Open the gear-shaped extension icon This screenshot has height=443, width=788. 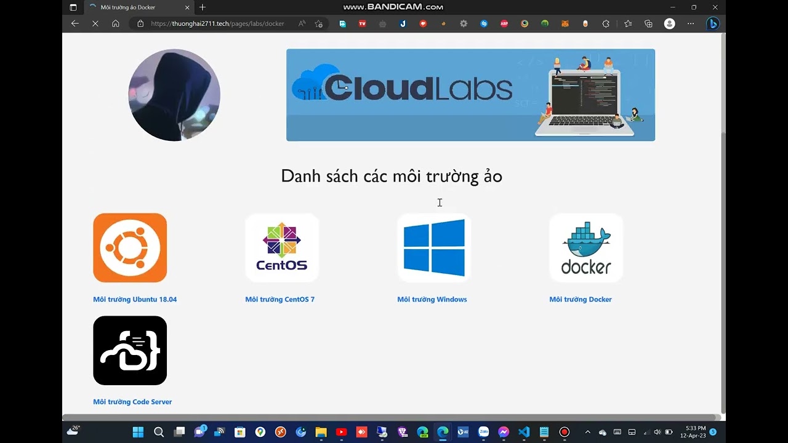[x=464, y=23]
